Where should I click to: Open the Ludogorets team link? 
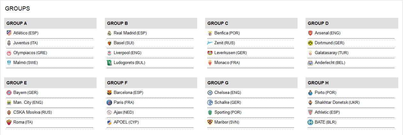pyautogui.click(x=124, y=63)
